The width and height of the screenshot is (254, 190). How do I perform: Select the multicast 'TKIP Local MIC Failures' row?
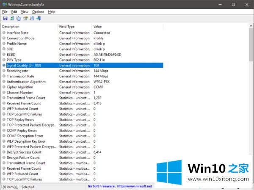coord(82,179)
